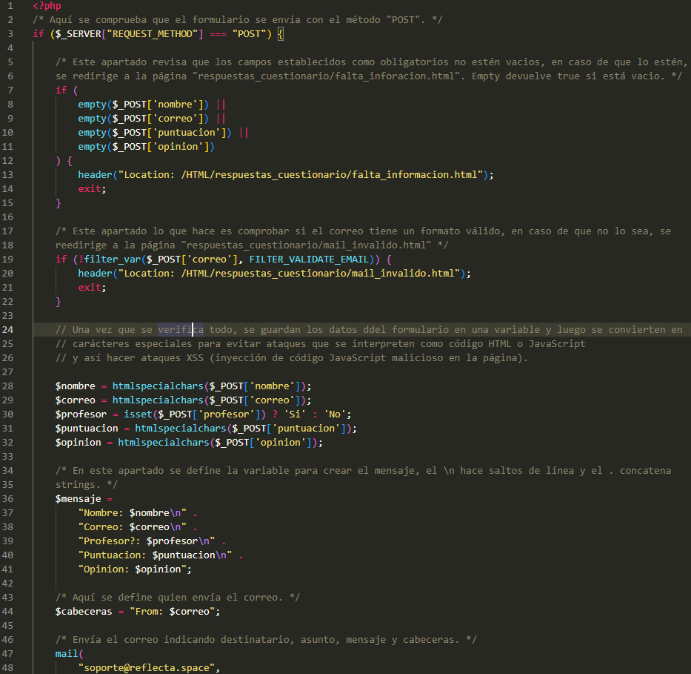The width and height of the screenshot is (691, 674).
Task: Click line number 36 in the gutter
Action: tap(7, 499)
